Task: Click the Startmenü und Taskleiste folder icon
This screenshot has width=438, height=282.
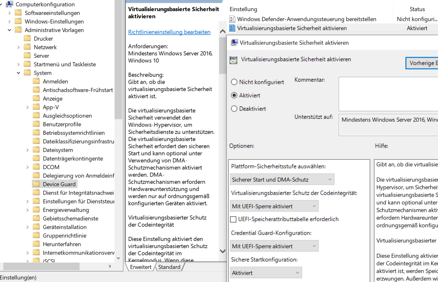Action: (x=27, y=64)
